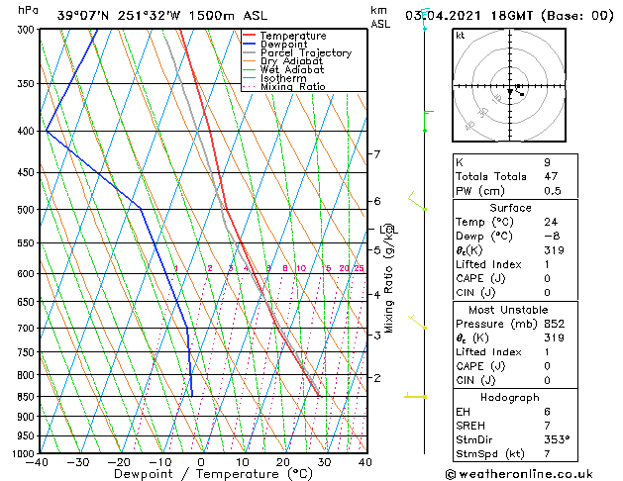Click the StmDir value 353°
Viewport: 623px width, 481px height.
point(557,439)
